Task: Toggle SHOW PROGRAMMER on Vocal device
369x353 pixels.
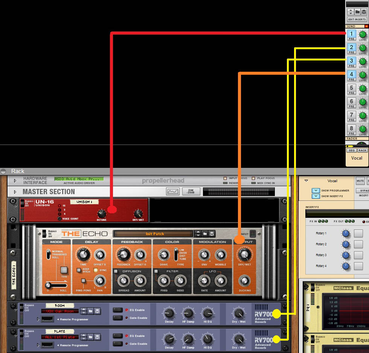Action: click(x=316, y=191)
